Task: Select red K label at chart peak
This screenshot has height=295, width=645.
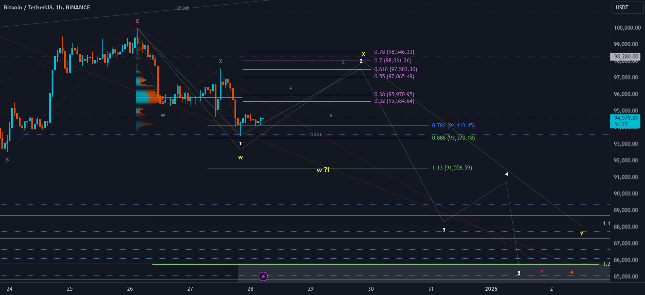Action: point(137,21)
